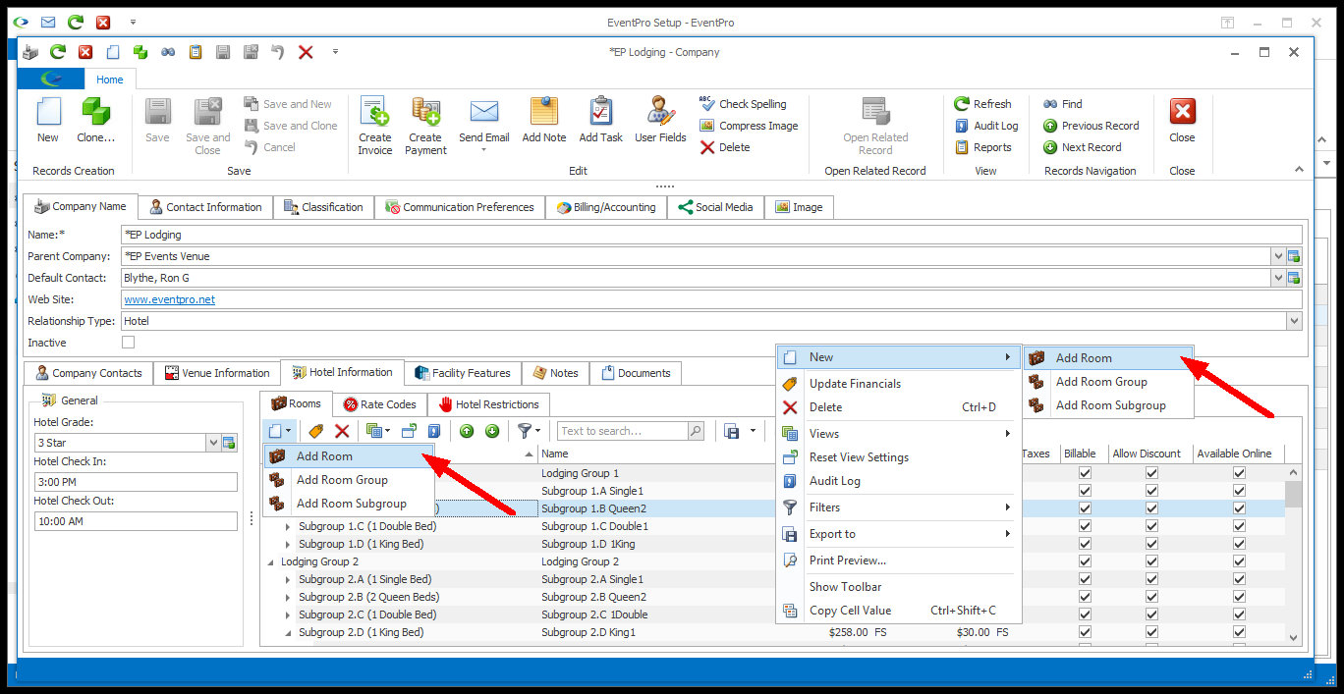Click the Hotel Check In time field
1344x694 pixels.
point(136,482)
